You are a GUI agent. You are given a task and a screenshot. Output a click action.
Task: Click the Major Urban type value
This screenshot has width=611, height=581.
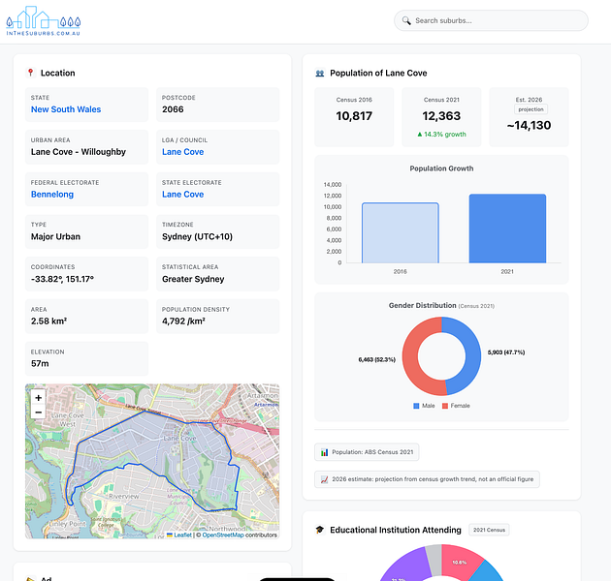55,236
